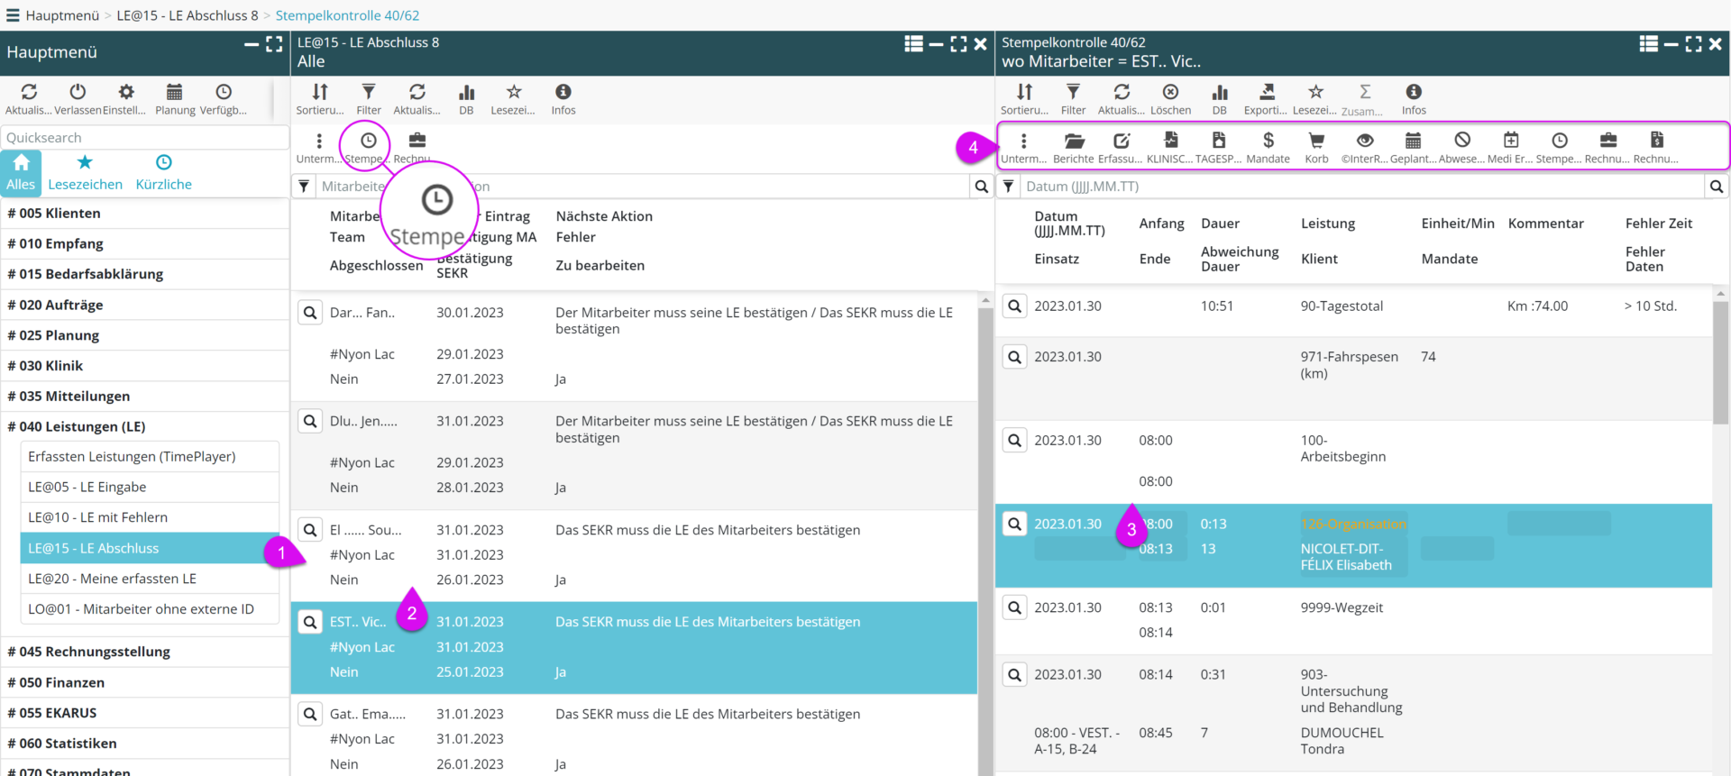Expand the 045 Rechnungsstellung menu section
Viewport: 1731px width, 776px height.
click(x=88, y=652)
